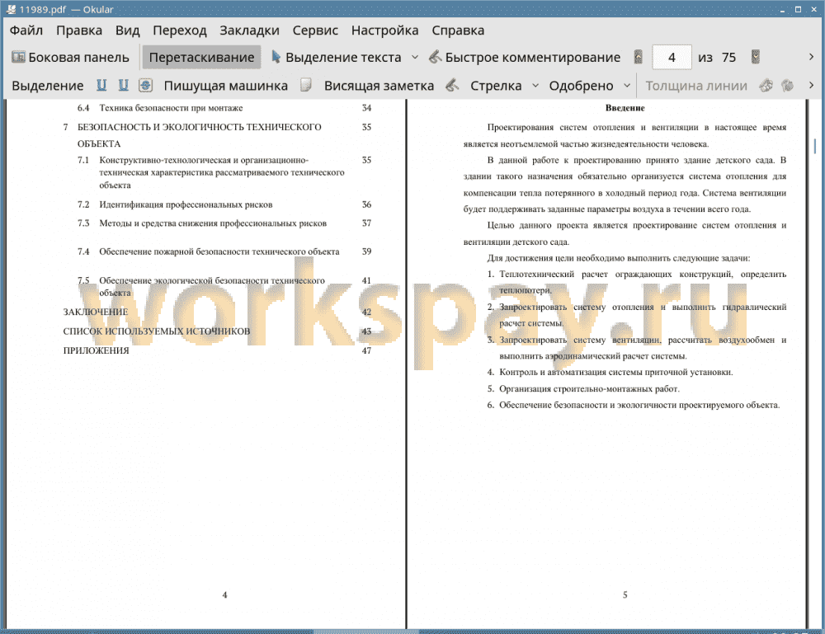This screenshot has width=825, height=634.
Task: Select the strikeout annotation icon
Action: click(146, 85)
